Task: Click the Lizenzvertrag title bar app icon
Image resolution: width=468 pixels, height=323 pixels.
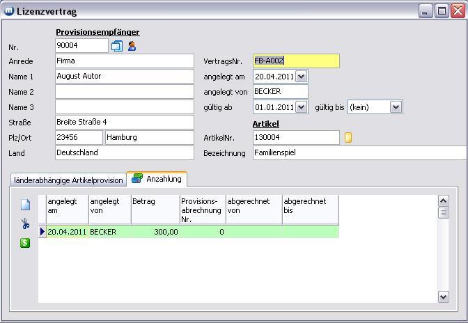Action: tap(9, 11)
